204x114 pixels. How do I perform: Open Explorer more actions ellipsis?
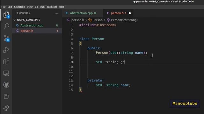click(56, 13)
